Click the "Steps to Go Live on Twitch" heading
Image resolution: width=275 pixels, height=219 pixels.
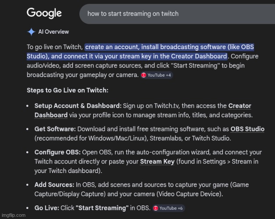click(x=67, y=91)
